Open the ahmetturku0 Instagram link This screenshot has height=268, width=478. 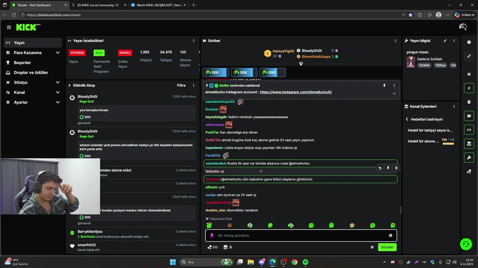(296, 92)
